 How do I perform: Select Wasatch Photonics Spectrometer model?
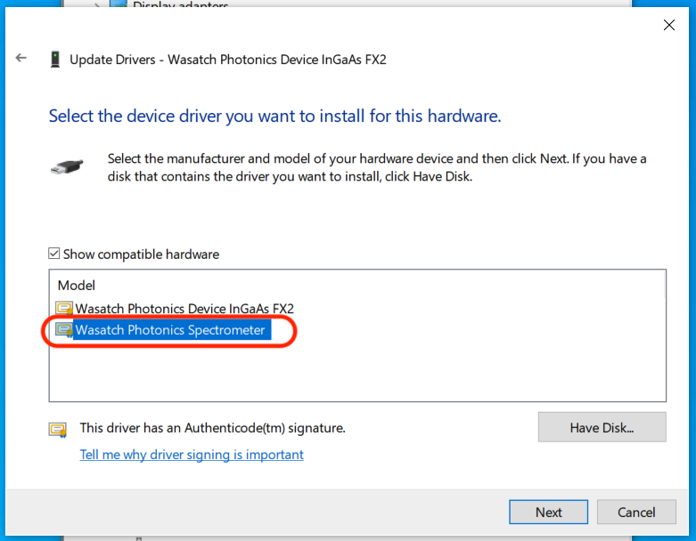point(170,330)
